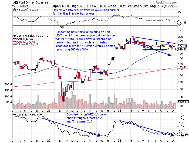Click the blue MA(50) legend line swatch

tap(14, 39)
